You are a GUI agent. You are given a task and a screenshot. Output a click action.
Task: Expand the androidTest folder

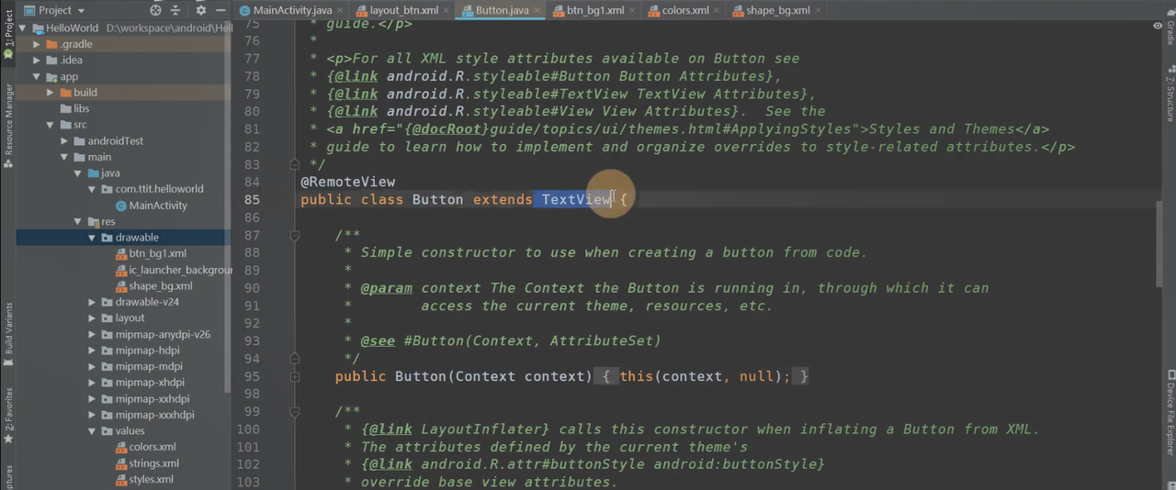pos(64,141)
